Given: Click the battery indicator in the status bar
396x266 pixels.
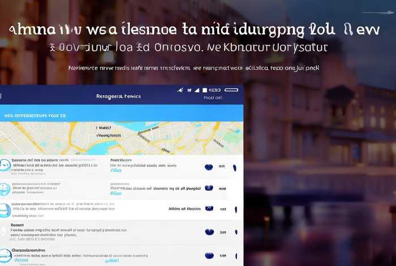Looking at the screenshot, I should click(231, 90).
